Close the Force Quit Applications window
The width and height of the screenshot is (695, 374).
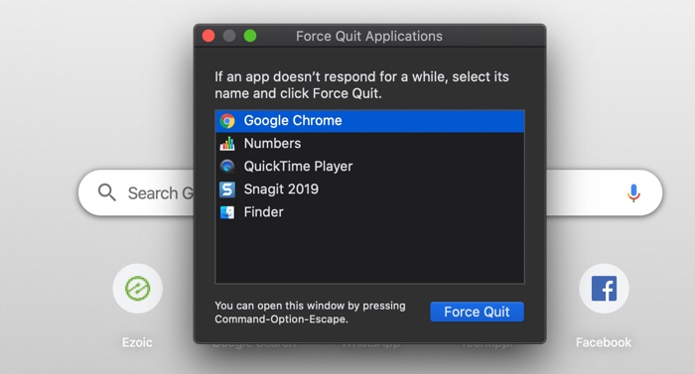click(x=208, y=36)
